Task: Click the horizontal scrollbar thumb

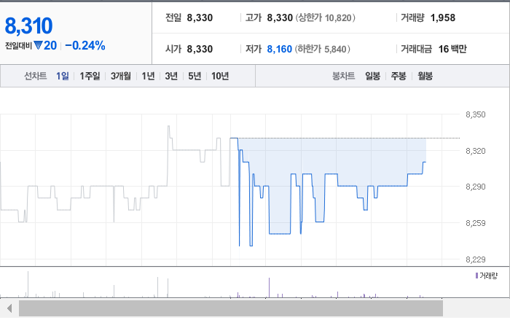Action: coord(231,308)
